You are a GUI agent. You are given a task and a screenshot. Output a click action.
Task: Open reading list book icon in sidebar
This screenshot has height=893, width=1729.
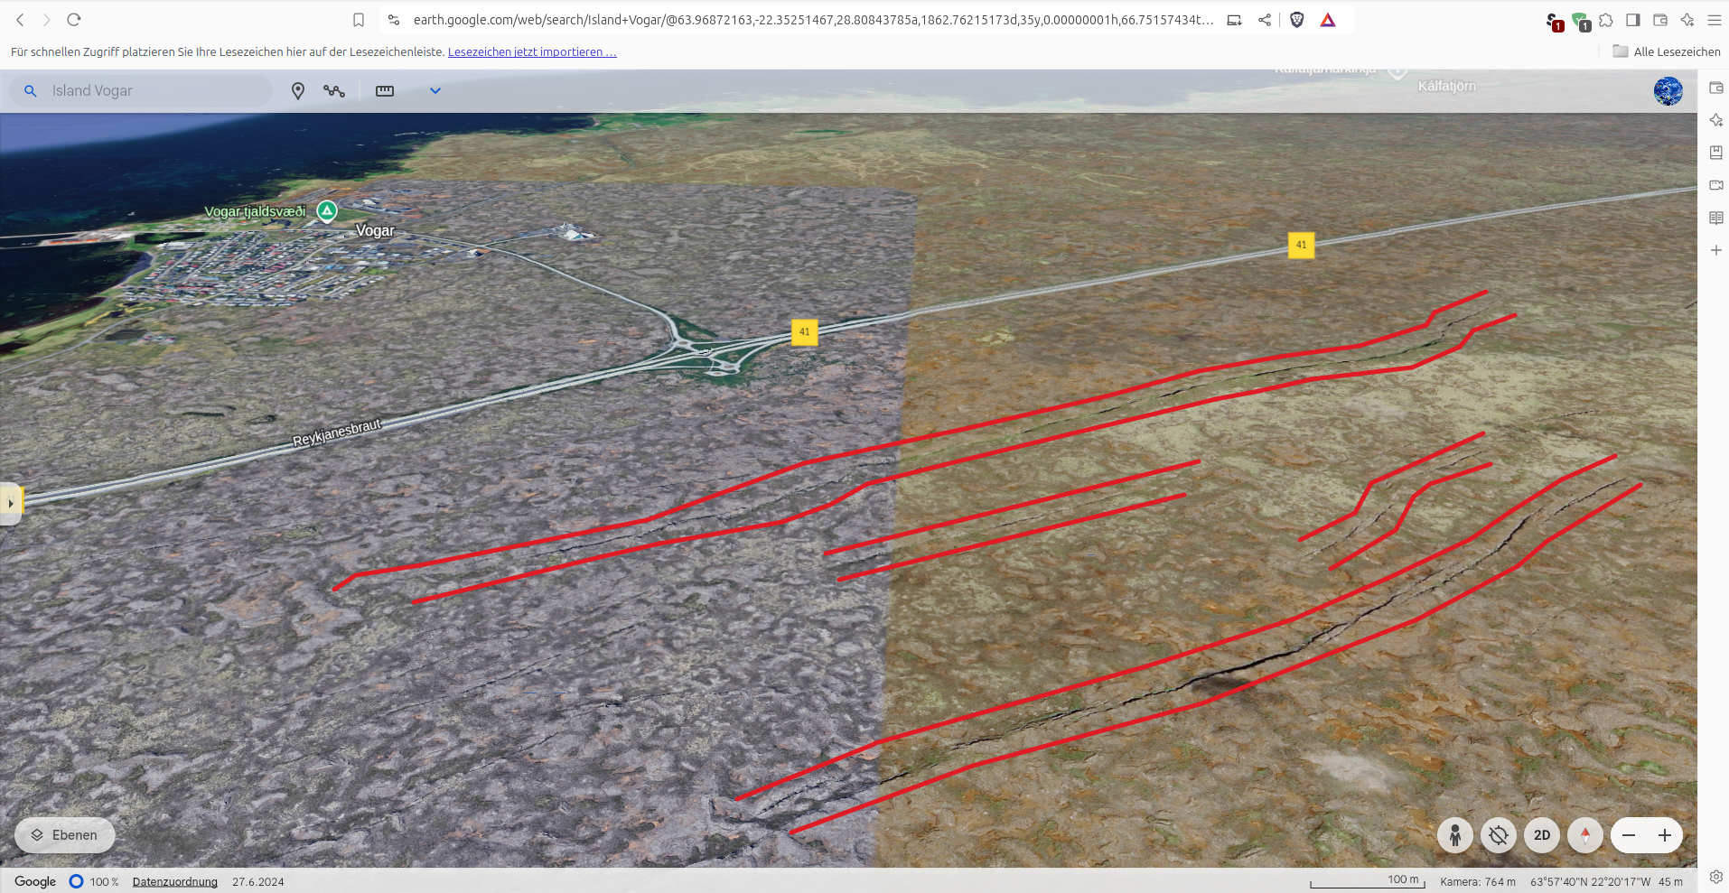click(1716, 218)
